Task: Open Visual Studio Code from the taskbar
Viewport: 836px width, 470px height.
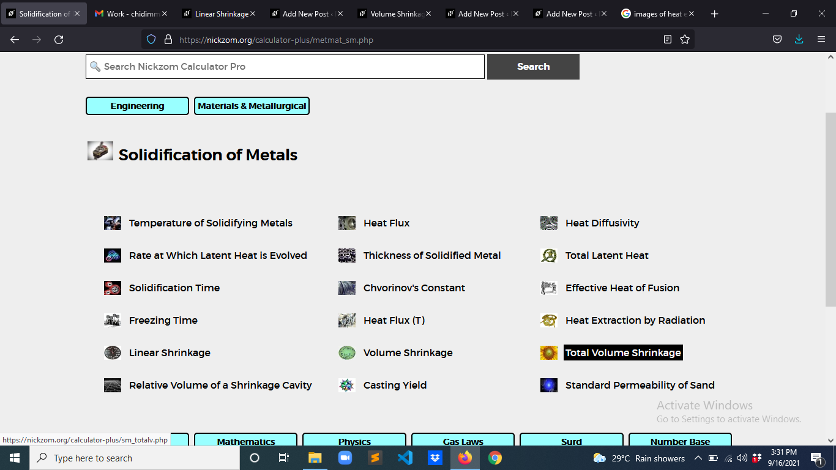Action: (x=405, y=458)
